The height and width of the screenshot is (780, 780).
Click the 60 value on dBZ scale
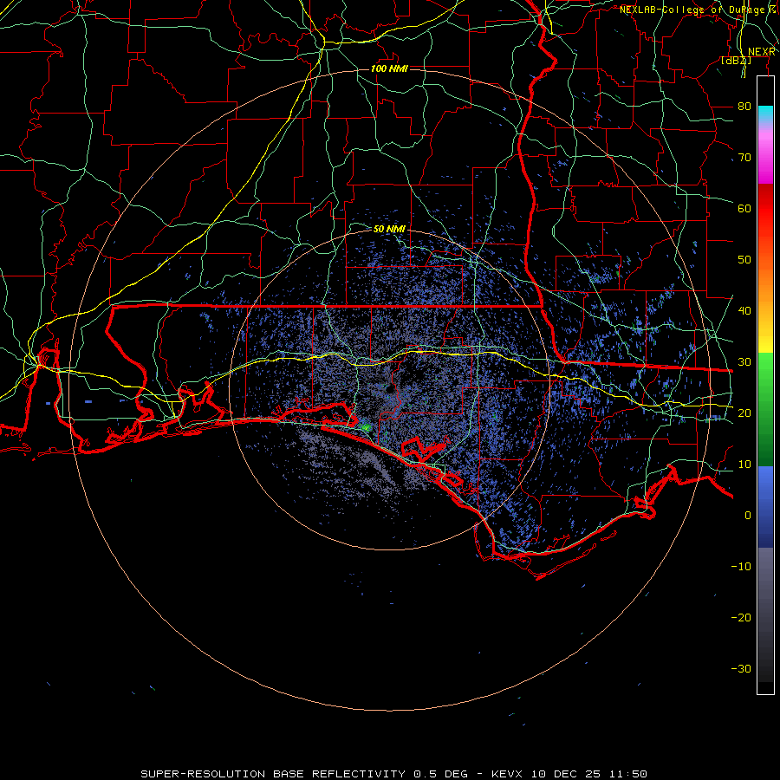[744, 208]
